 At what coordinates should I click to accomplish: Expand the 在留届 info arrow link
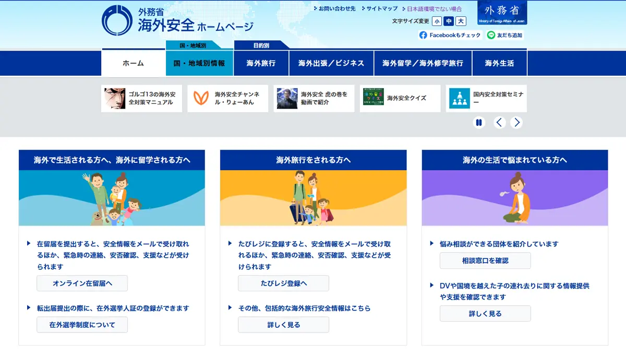[x=29, y=244]
